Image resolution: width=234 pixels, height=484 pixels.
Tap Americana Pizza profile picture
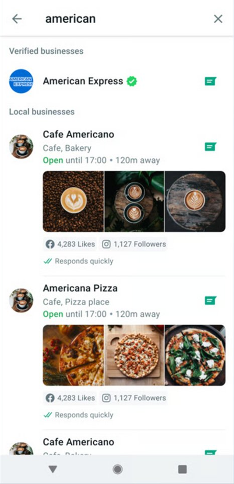click(21, 300)
